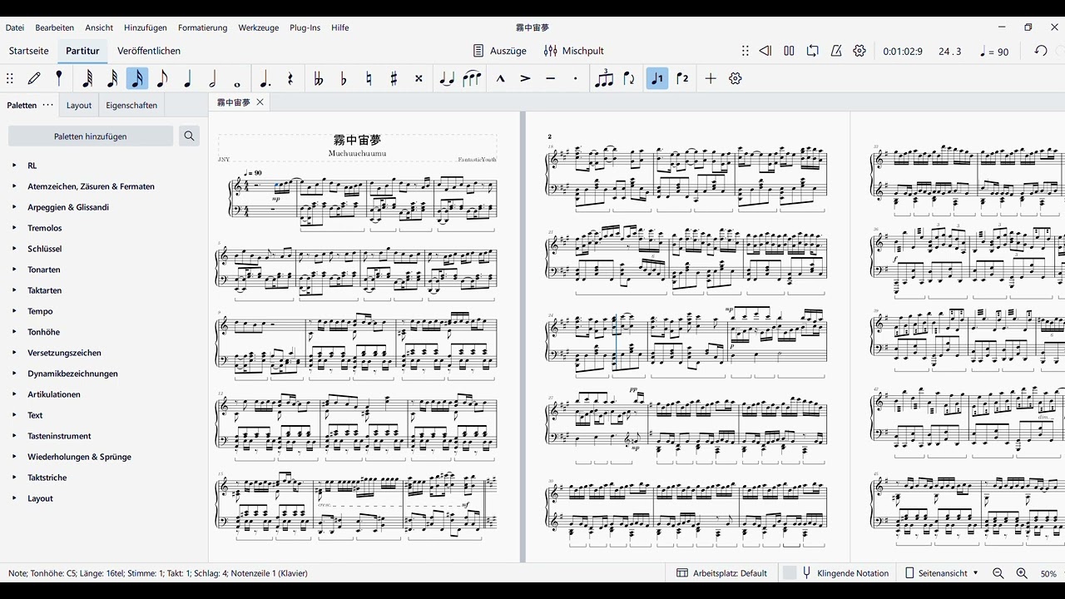Select the 16th note duration
Image resolution: width=1065 pixels, height=599 pixels.
137,78
